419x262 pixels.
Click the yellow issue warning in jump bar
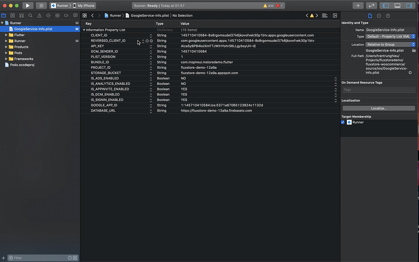click(312, 16)
